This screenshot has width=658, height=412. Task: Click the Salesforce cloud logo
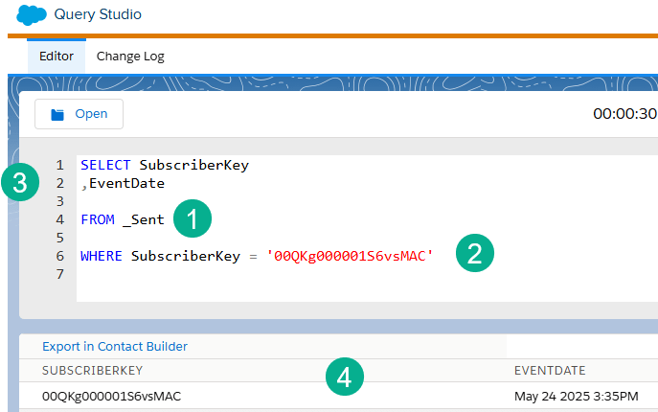(33, 14)
